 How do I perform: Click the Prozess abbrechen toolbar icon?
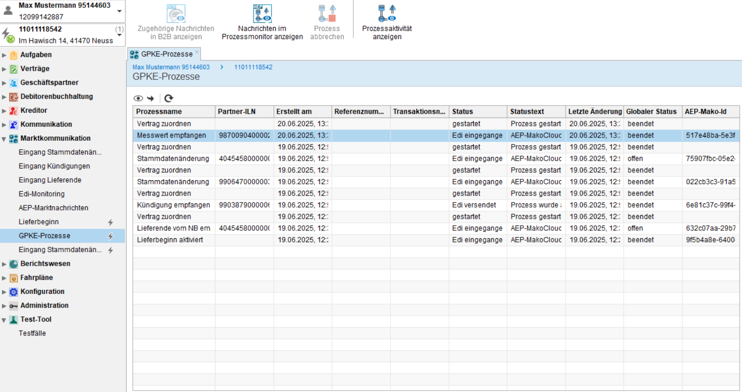tap(327, 13)
